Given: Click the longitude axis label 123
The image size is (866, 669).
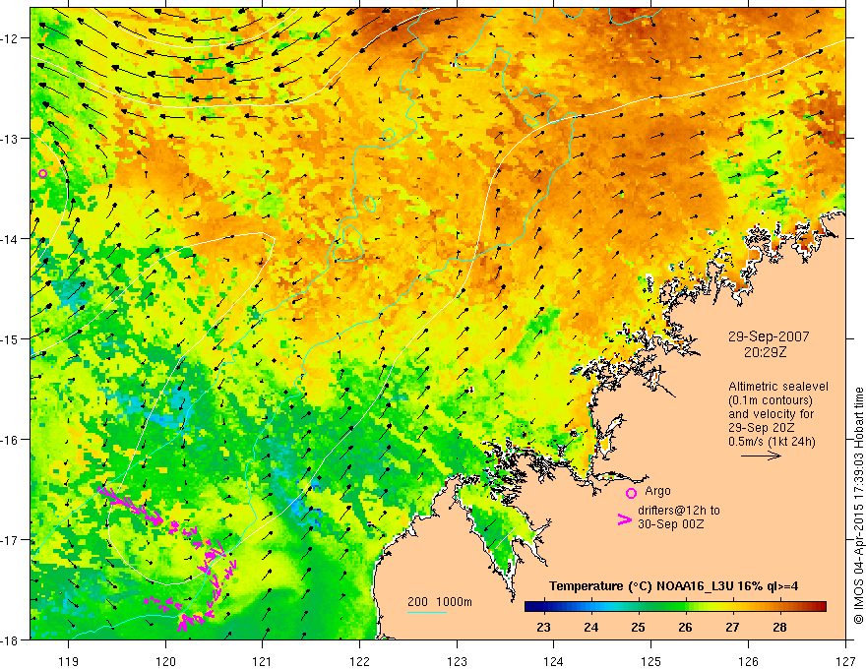Looking at the screenshot, I should coord(457,661).
